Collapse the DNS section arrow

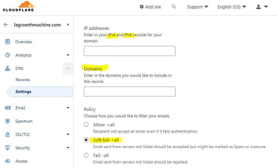pyautogui.click(x=68, y=68)
